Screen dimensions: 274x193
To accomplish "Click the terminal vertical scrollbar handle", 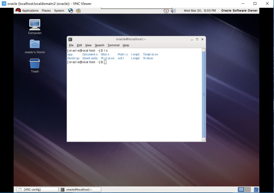I will point(204,94).
